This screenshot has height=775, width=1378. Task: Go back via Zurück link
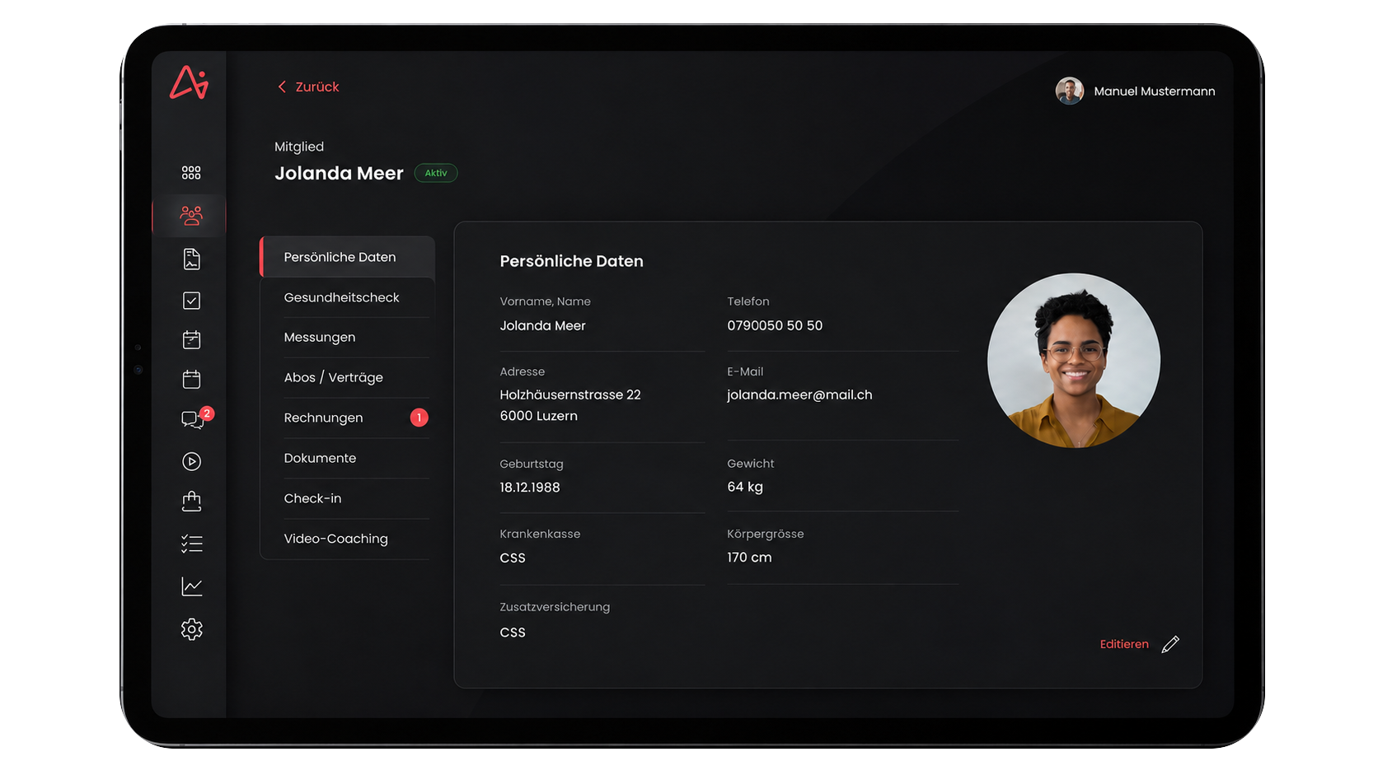pos(308,86)
